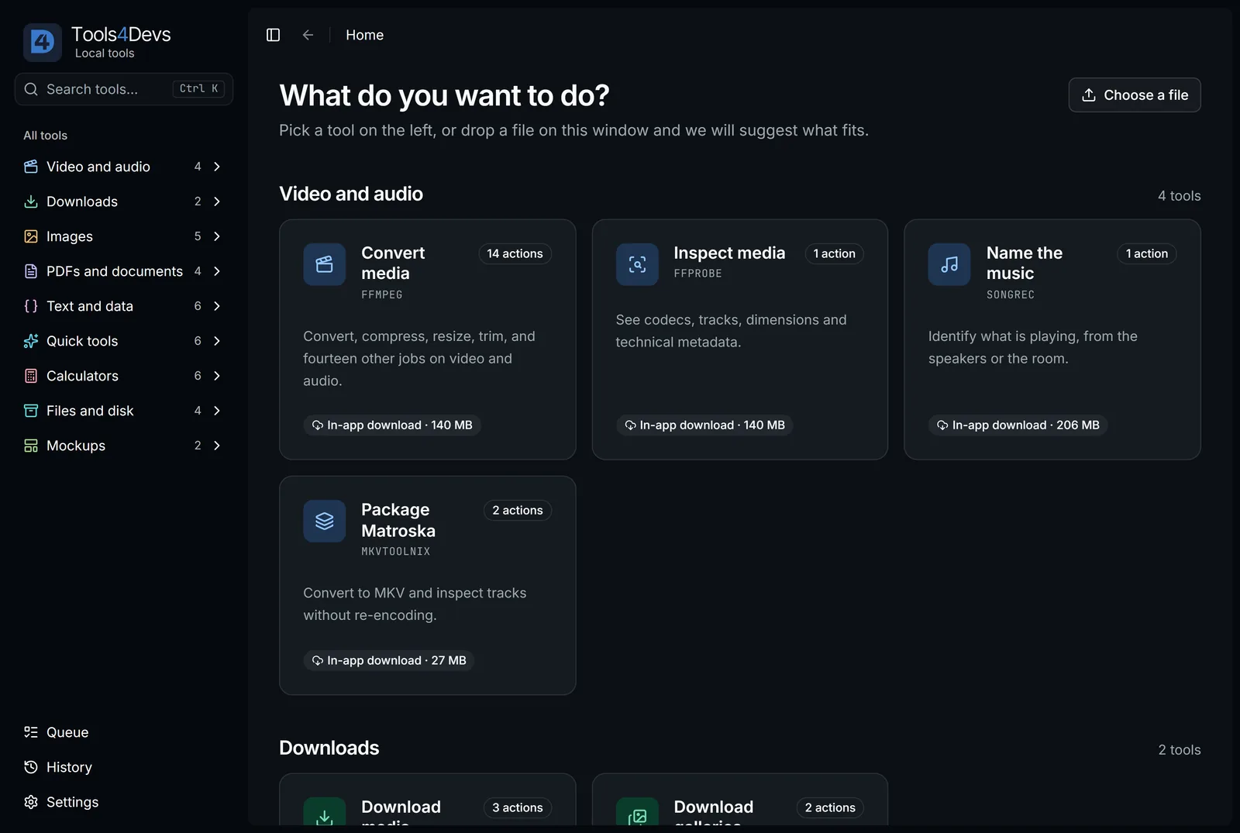The width and height of the screenshot is (1240, 833).
Task: Open Settings from the sidebar
Action: pyautogui.click(x=124, y=802)
